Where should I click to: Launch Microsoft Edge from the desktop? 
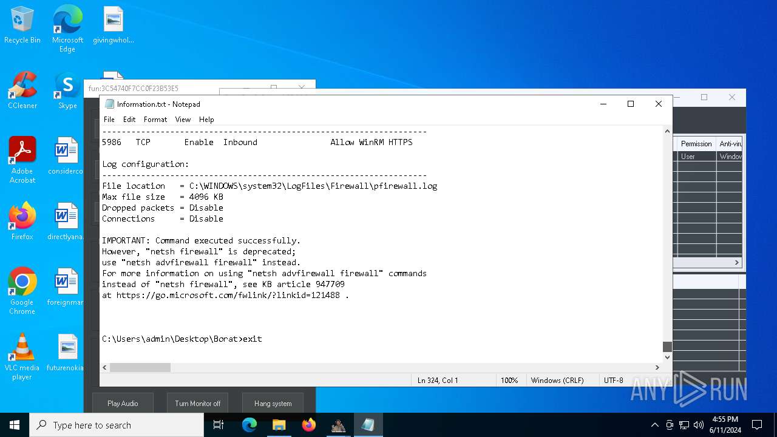click(x=67, y=29)
